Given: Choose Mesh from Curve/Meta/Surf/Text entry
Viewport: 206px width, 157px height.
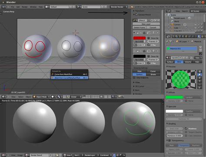Looking at the screenshot, I should tap(70, 78).
